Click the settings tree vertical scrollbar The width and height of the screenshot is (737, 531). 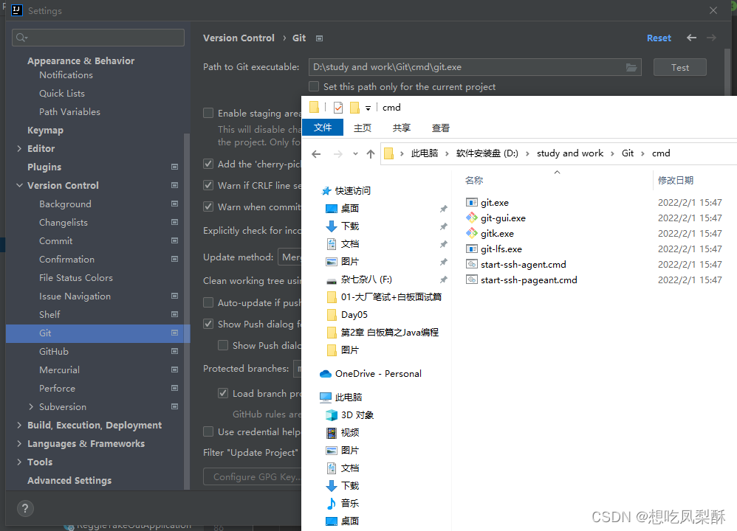coord(187,312)
